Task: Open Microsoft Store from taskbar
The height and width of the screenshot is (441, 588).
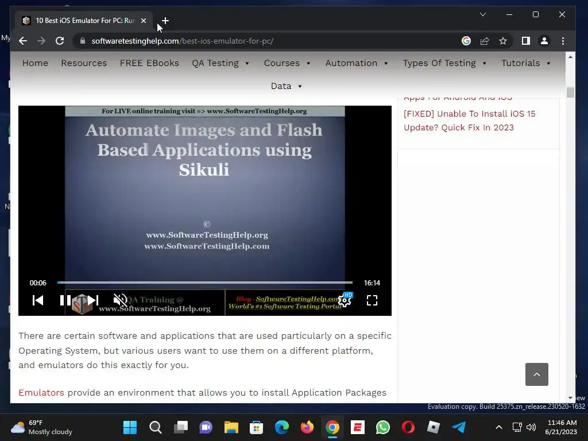Action: coord(257,427)
